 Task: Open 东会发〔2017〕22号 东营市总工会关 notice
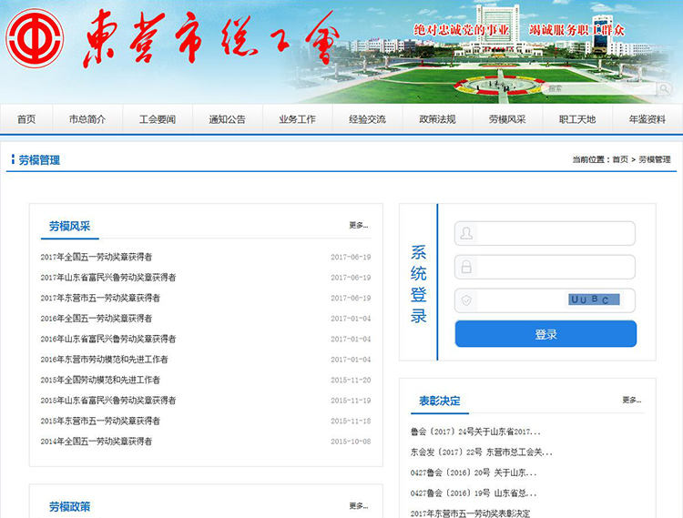coord(482,452)
